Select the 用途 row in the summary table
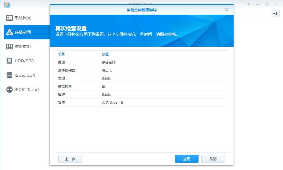 tap(140, 62)
